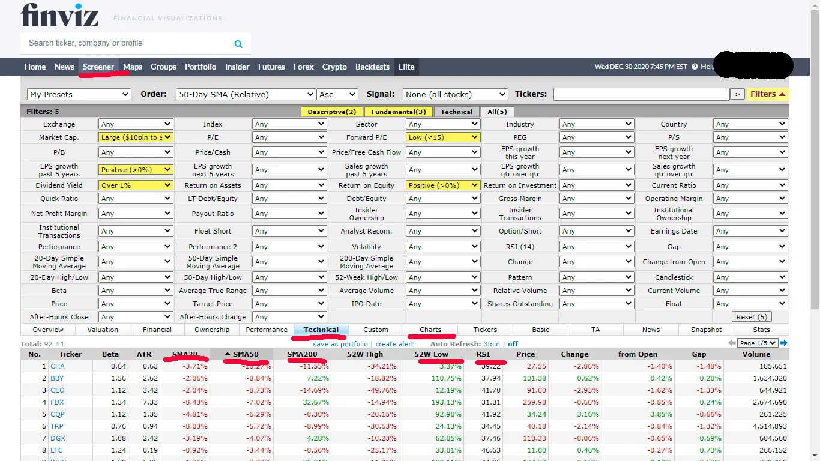Switch to the Ownership view tab
This screenshot has width=820, height=461.
click(x=212, y=330)
